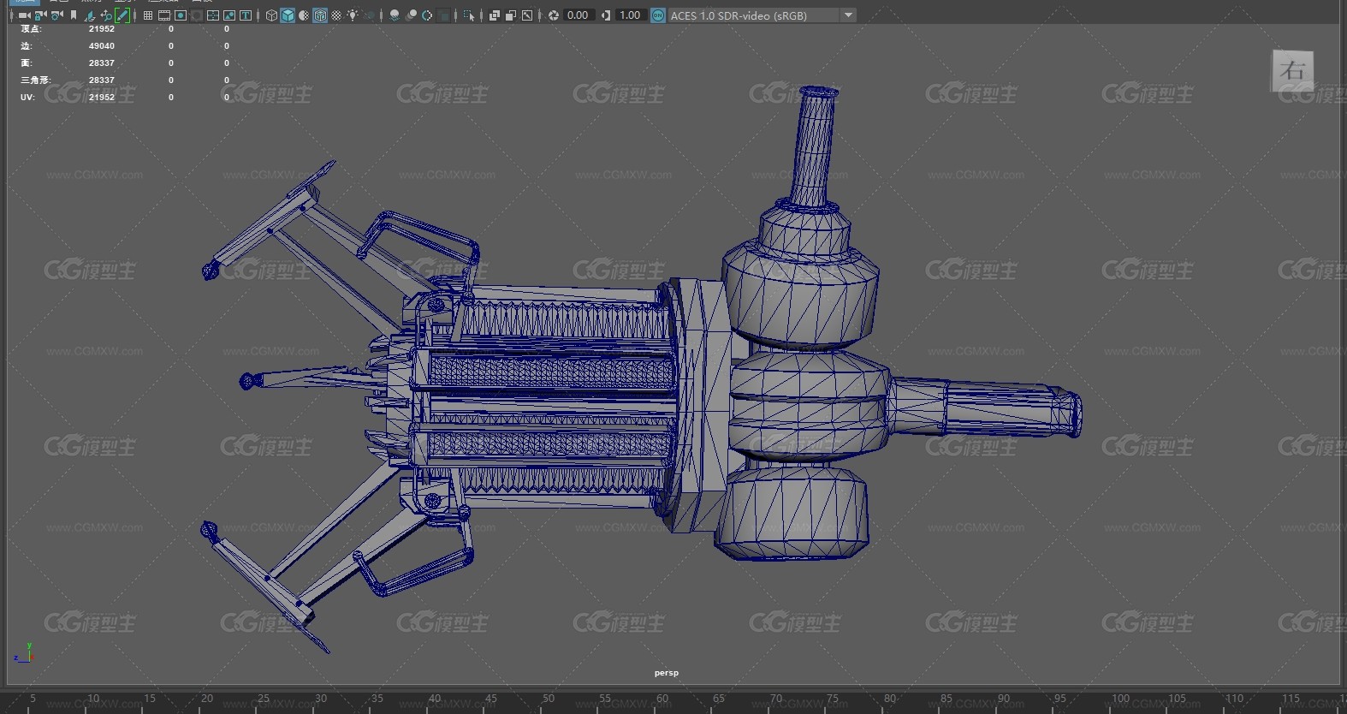Toggle the Motion Blur icon
The width and height of the screenshot is (1347, 714).
click(411, 15)
